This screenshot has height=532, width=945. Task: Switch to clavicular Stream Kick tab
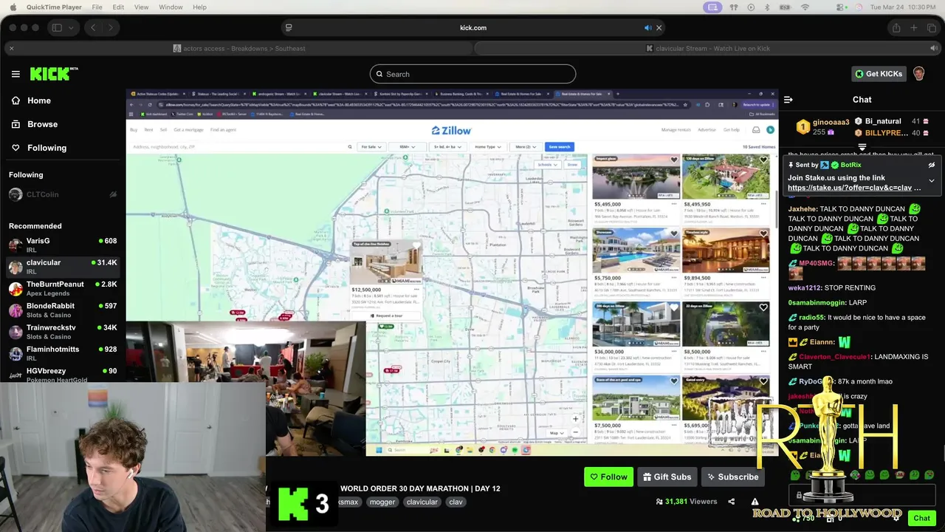pyautogui.click(x=707, y=49)
